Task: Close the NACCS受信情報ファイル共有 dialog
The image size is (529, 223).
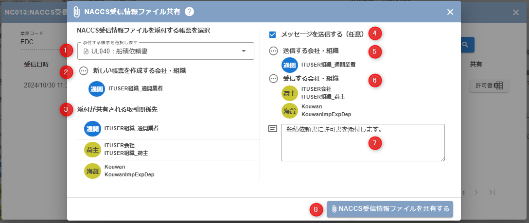Action: pyautogui.click(x=450, y=12)
